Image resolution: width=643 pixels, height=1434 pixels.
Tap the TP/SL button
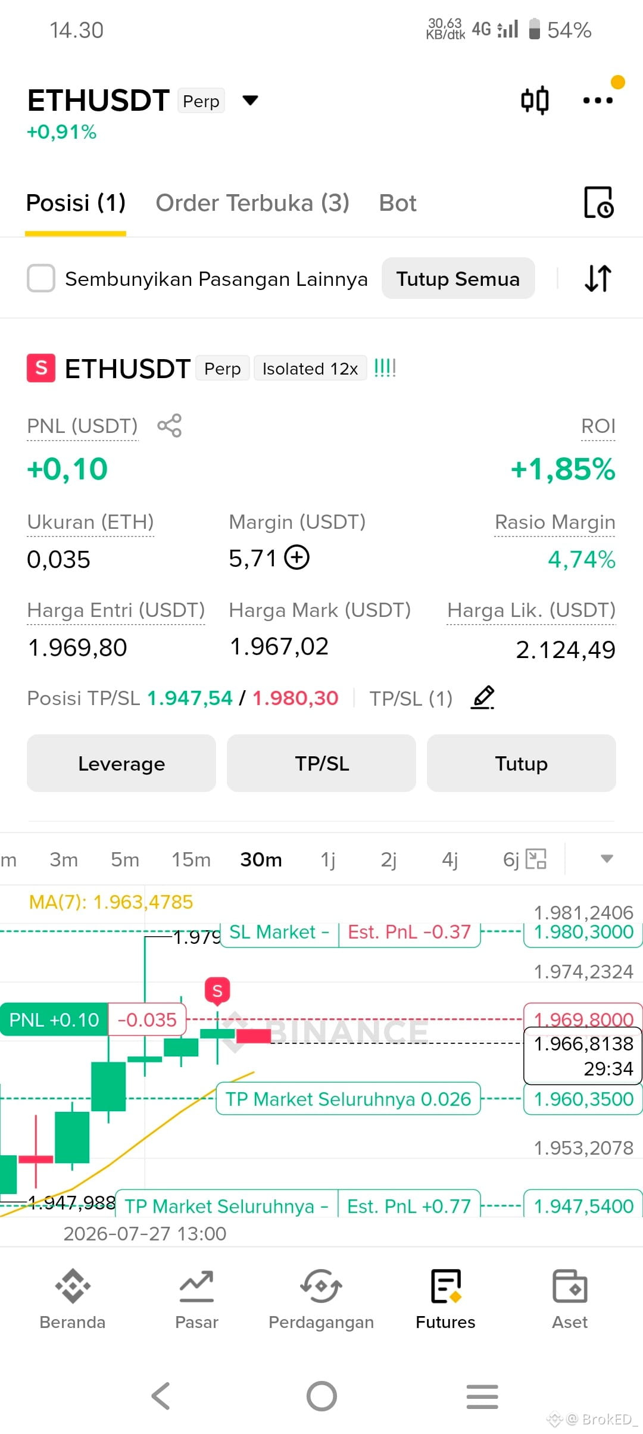coord(321,763)
